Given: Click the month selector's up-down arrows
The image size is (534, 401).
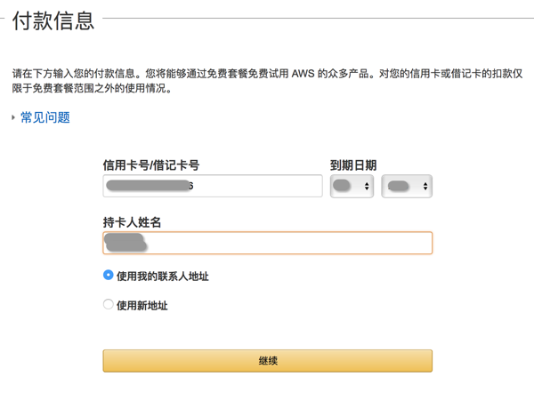Looking at the screenshot, I should [366, 187].
